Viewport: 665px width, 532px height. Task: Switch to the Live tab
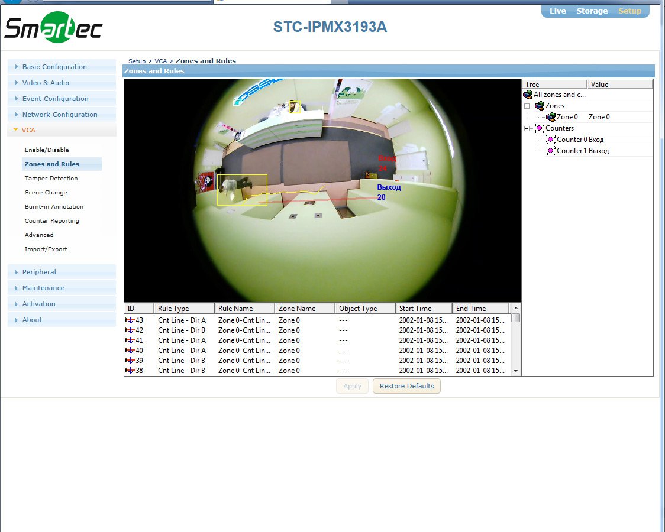click(x=557, y=11)
